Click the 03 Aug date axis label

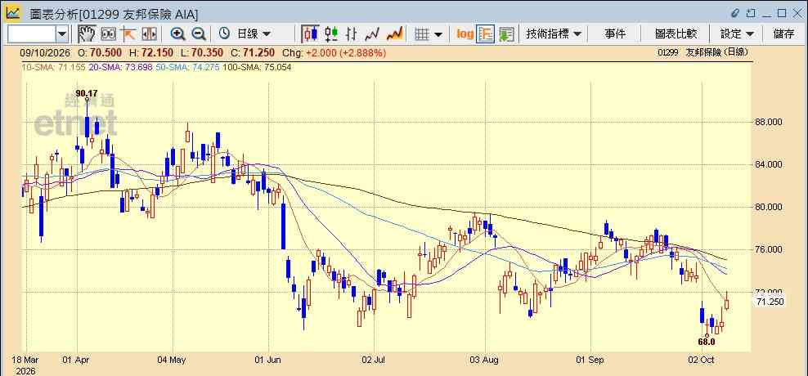click(x=486, y=360)
